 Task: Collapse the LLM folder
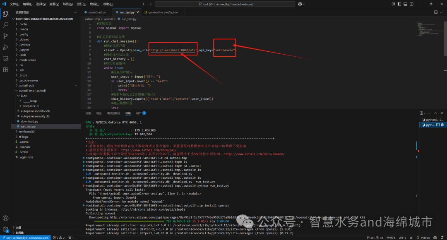tap(46, 96)
